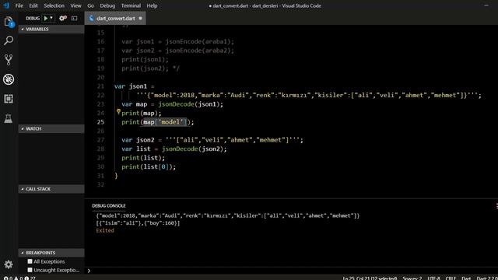498x280 pixels.
Task: Click jsonDecode(json2) on line 28
Action: coord(195,149)
